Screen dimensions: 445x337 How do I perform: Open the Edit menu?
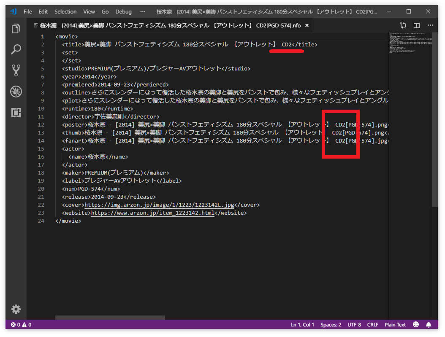pos(43,12)
